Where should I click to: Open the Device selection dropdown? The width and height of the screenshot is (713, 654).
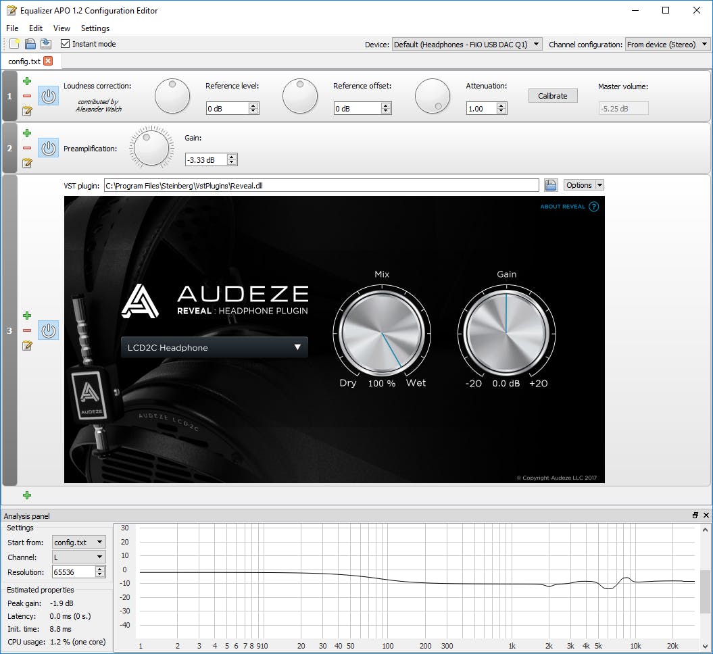(x=466, y=43)
